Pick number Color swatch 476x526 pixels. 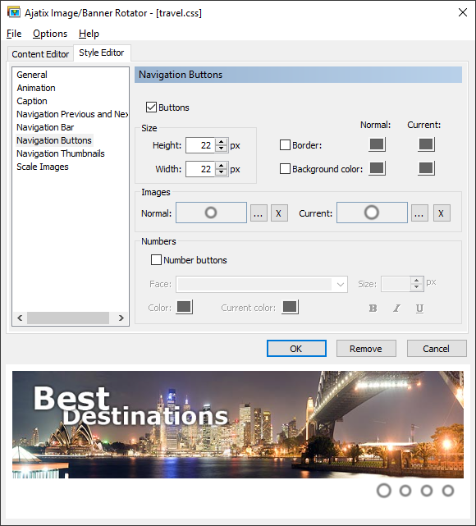pyautogui.click(x=184, y=307)
